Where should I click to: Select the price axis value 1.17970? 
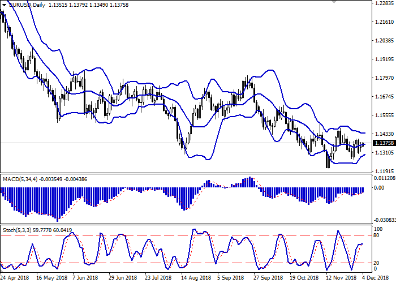[385, 78]
